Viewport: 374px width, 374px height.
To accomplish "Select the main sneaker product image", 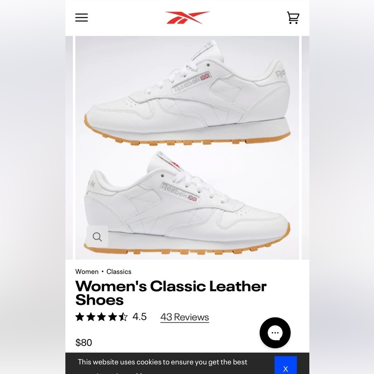I will click(x=187, y=148).
